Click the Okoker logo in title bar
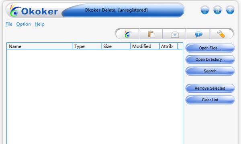This screenshot has height=144, width=241. click(x=34, y=11)
